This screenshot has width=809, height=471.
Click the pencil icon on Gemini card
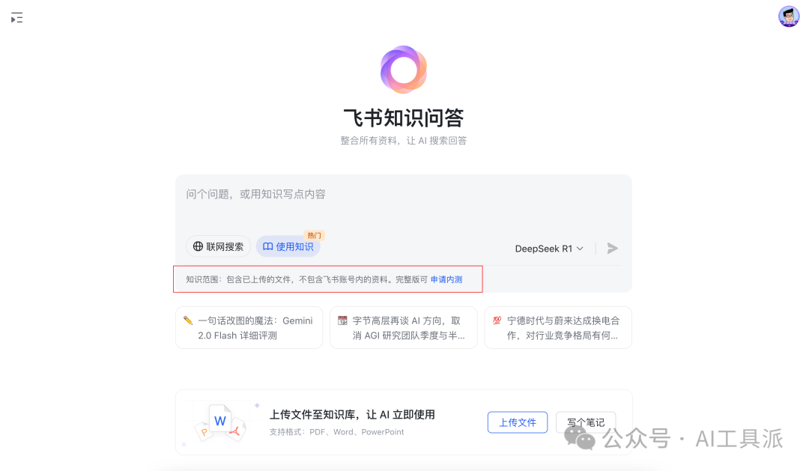(x=188, y=320)
